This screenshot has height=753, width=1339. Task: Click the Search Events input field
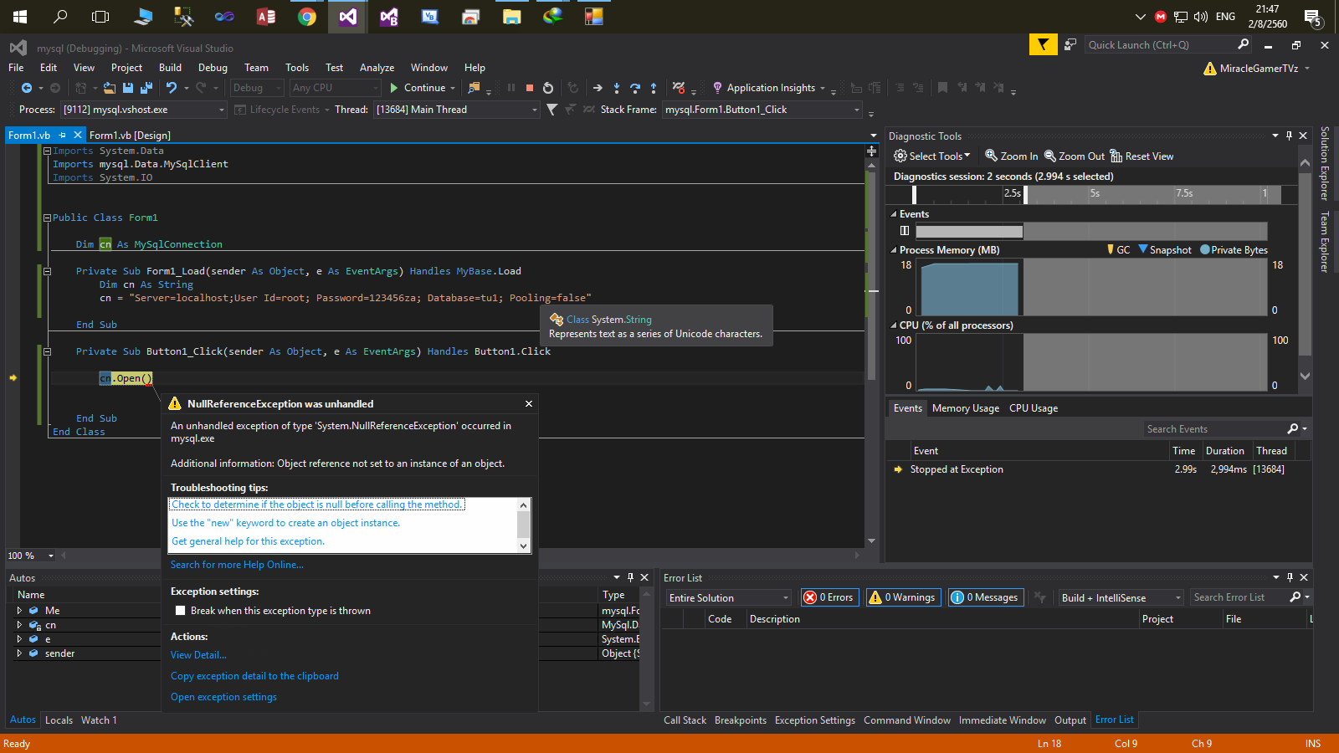[1214, 429]
